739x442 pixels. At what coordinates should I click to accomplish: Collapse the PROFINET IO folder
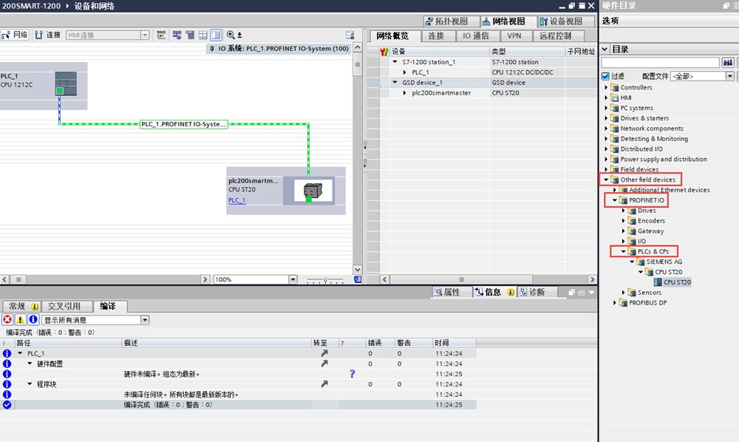point(615,200)
